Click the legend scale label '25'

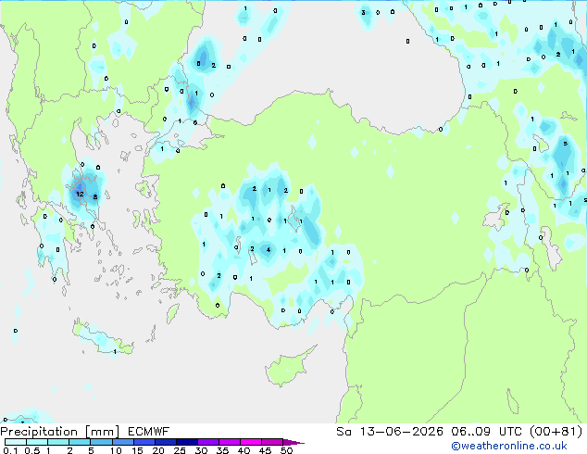coord(180,450)
